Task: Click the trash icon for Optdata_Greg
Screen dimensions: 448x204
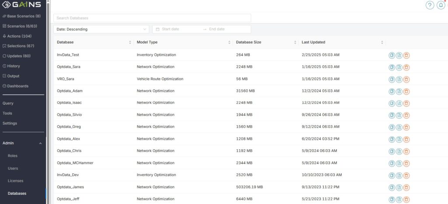Action: pyautogui.click(x=406, y=127)
